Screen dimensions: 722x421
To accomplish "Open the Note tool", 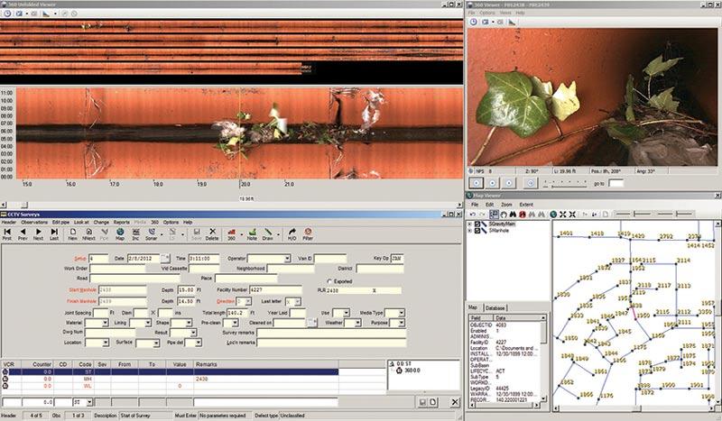I will [x=251, y=233].
